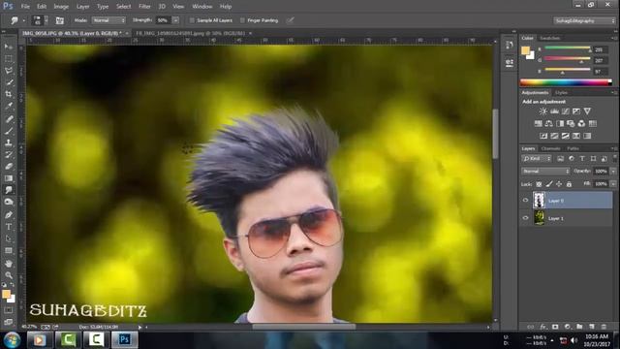Select the Polygonal Lasso tool

tap(9, 71)
